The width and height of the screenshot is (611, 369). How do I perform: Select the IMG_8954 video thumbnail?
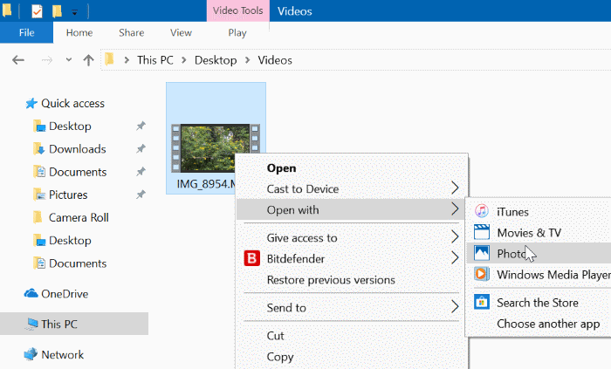coord(215,147)
